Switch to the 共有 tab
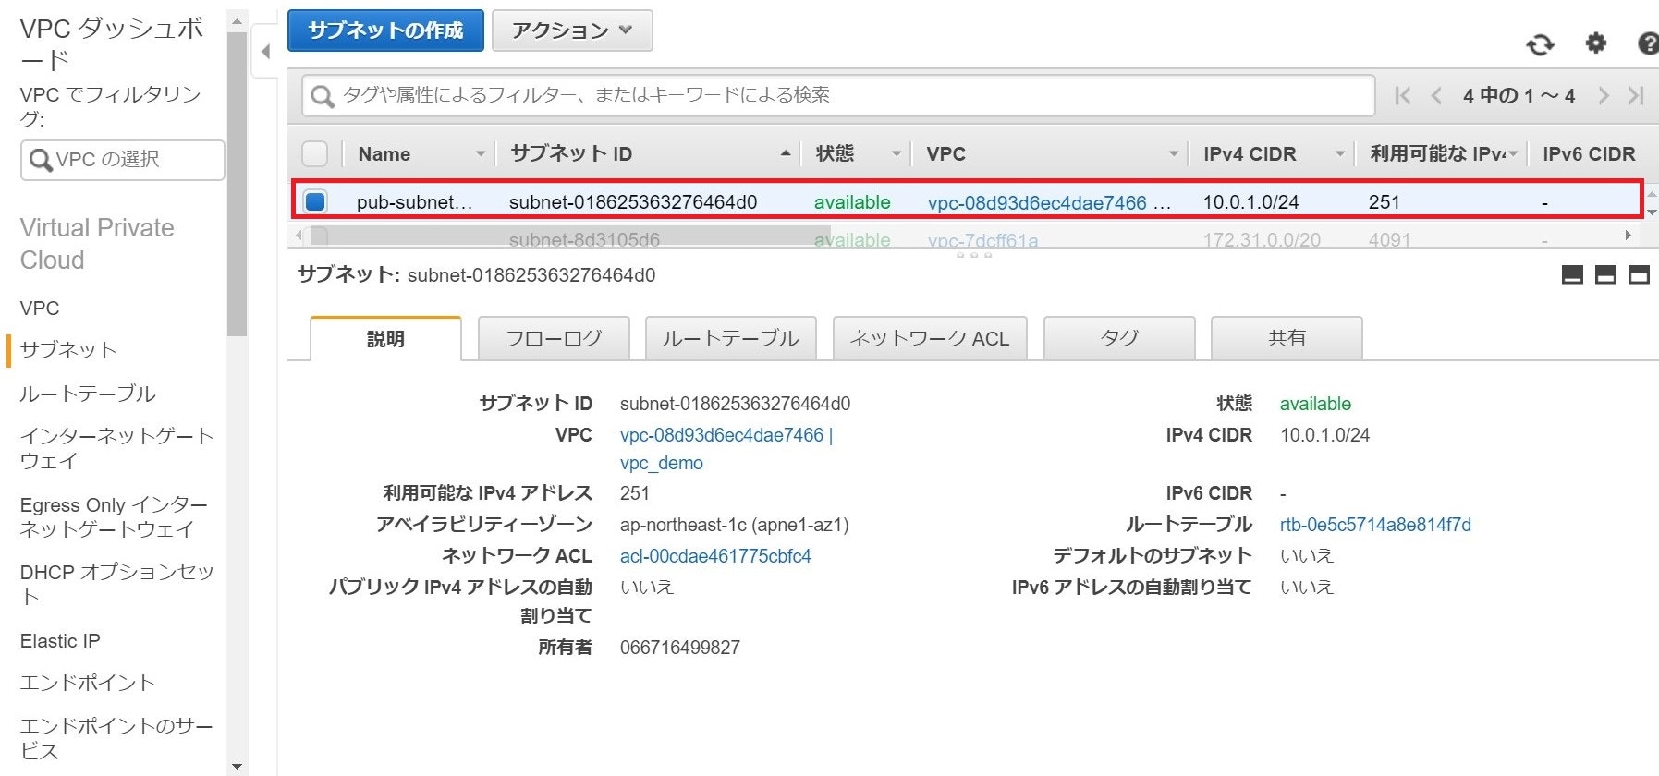This screenshot has width=1659, height=776. click(x=1287, y=338)
